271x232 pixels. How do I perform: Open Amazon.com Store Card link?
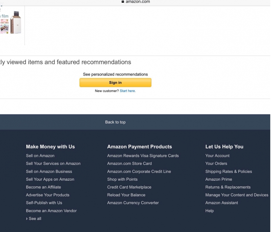click(x=129, y=163)
